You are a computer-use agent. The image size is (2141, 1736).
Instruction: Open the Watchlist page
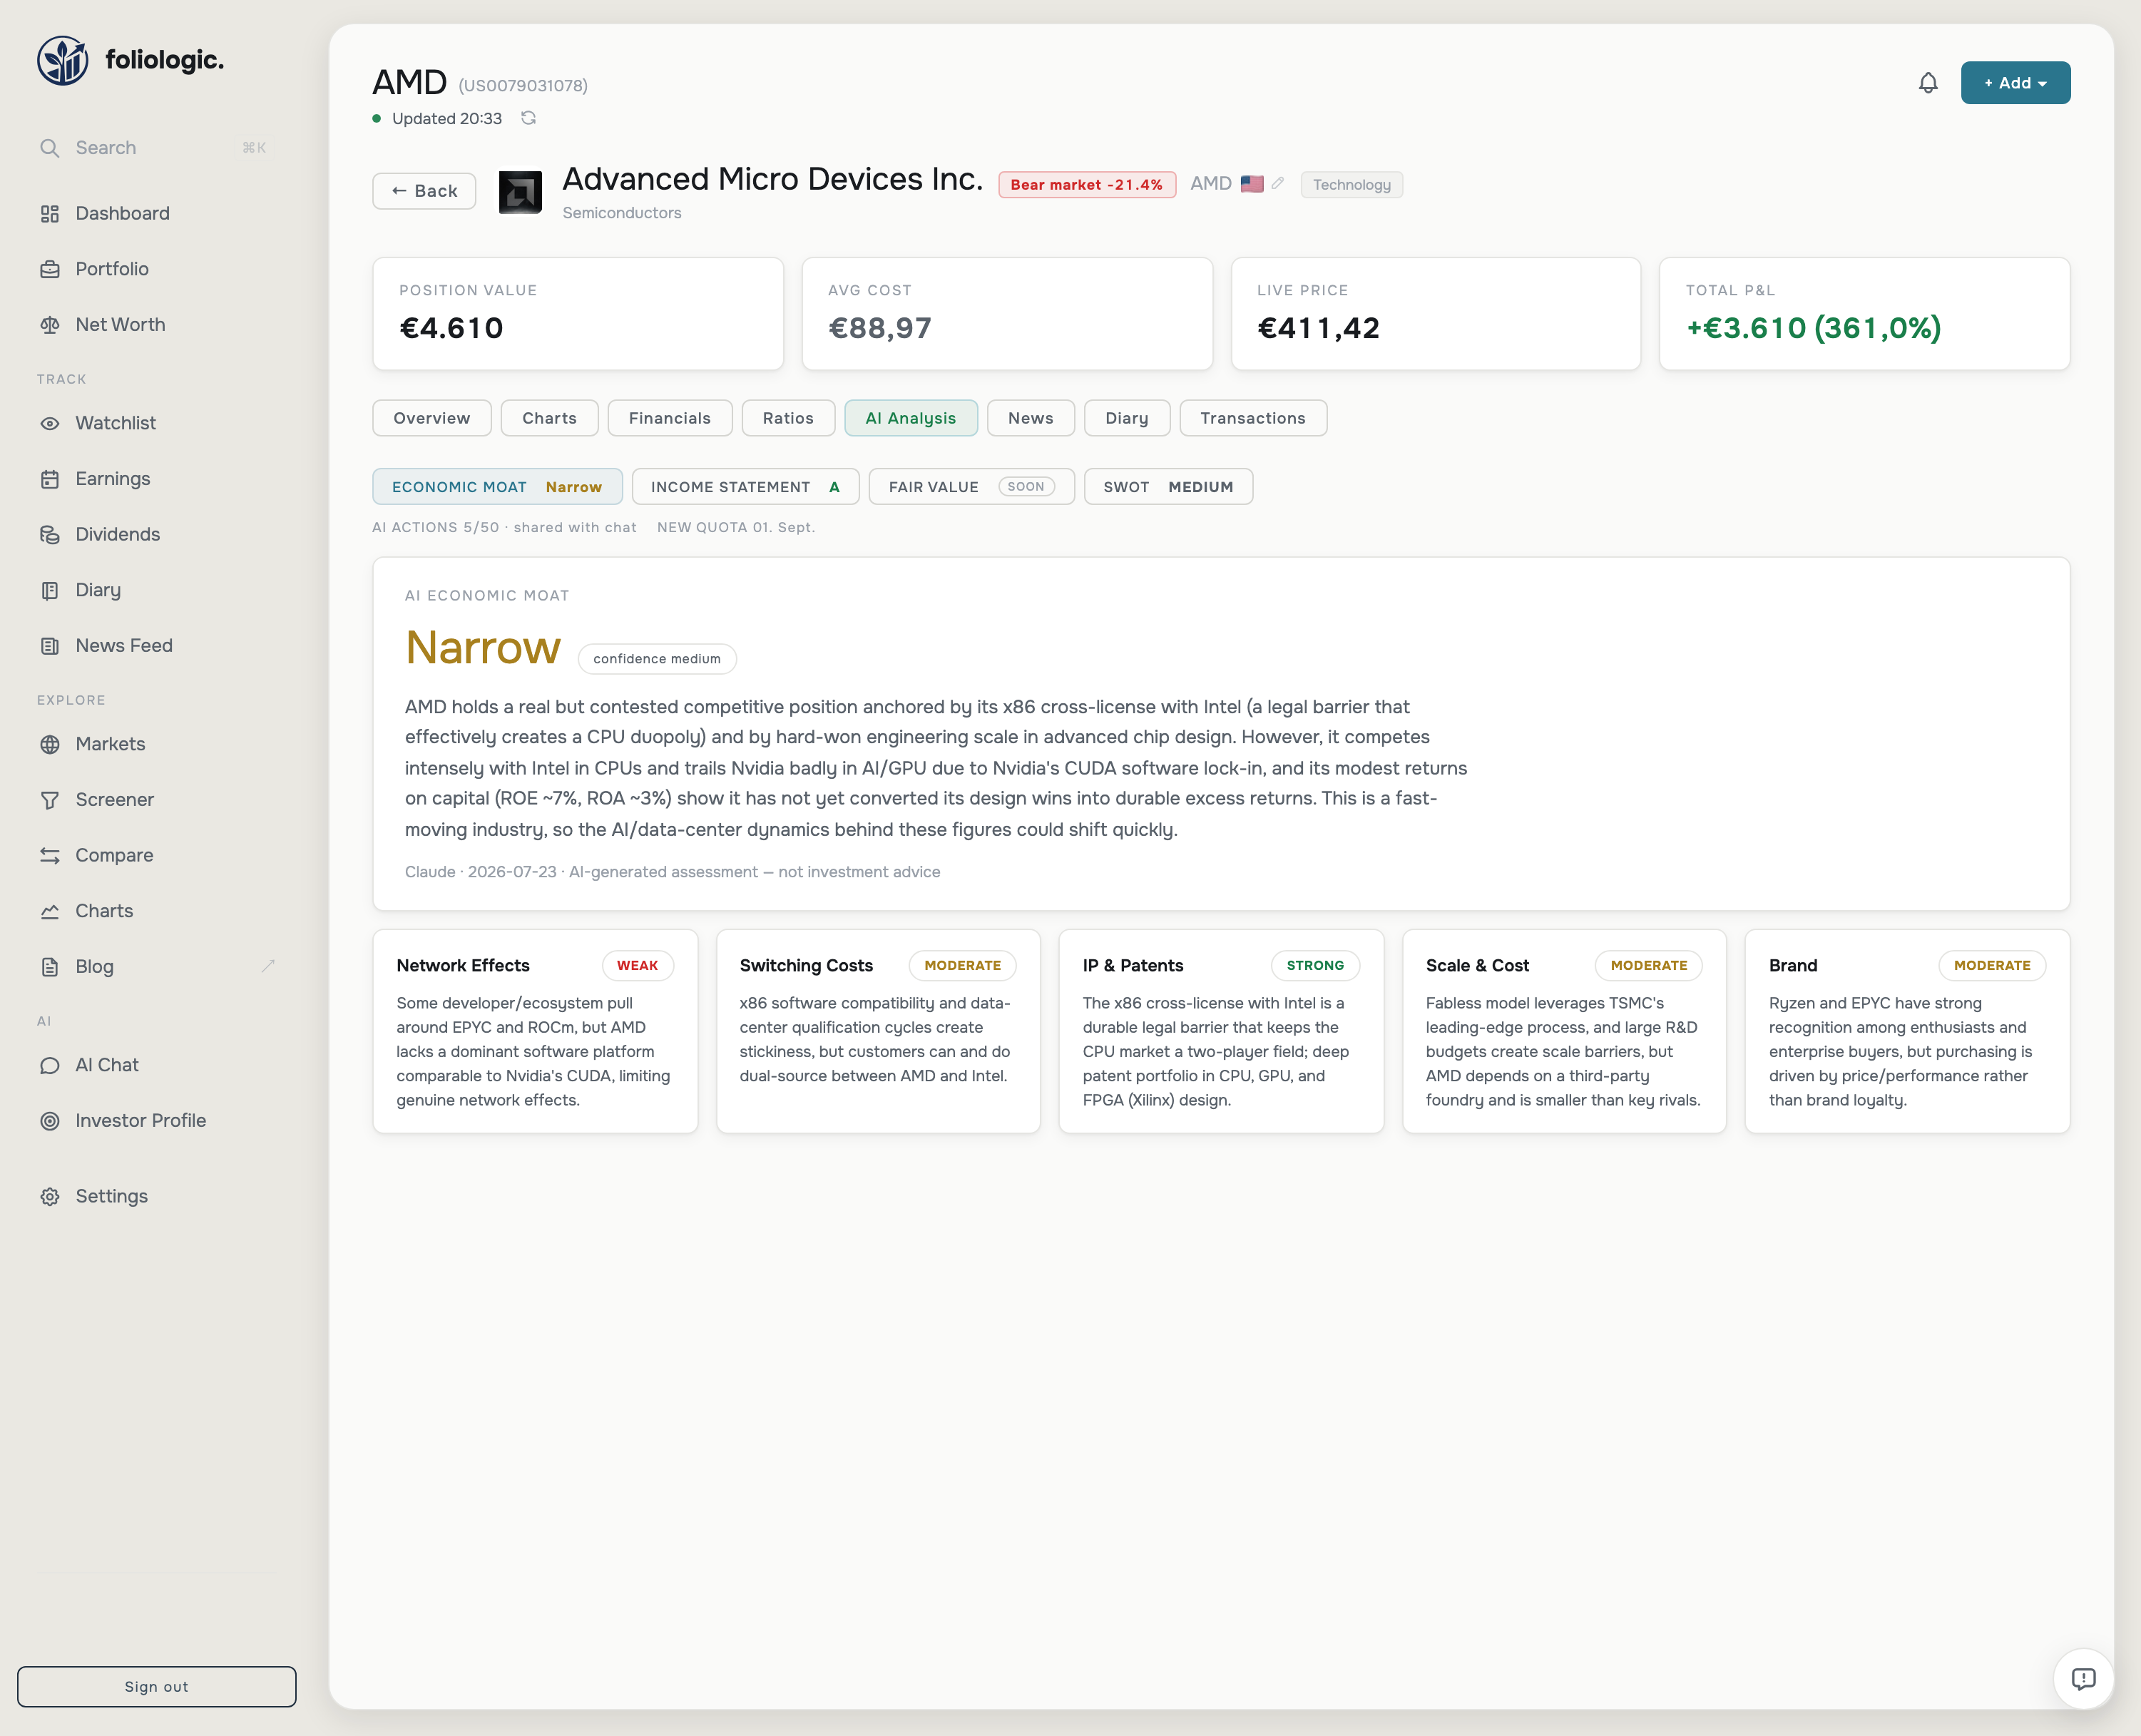pos(115,423)
